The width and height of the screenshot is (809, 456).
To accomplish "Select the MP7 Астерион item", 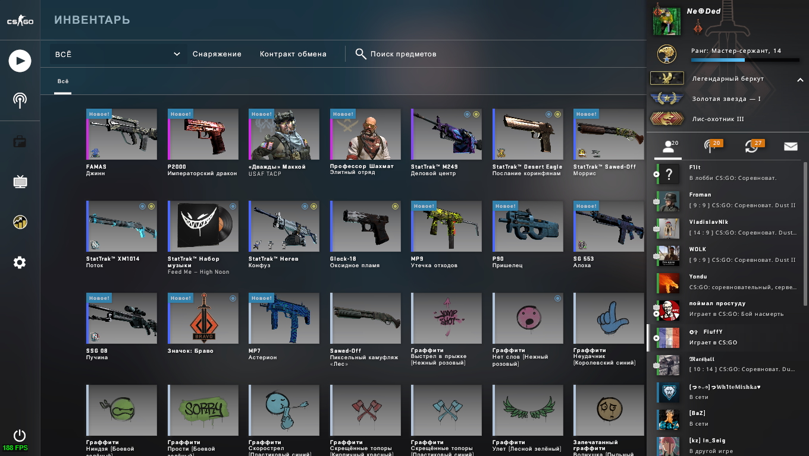I will click(x=284, y=318).
